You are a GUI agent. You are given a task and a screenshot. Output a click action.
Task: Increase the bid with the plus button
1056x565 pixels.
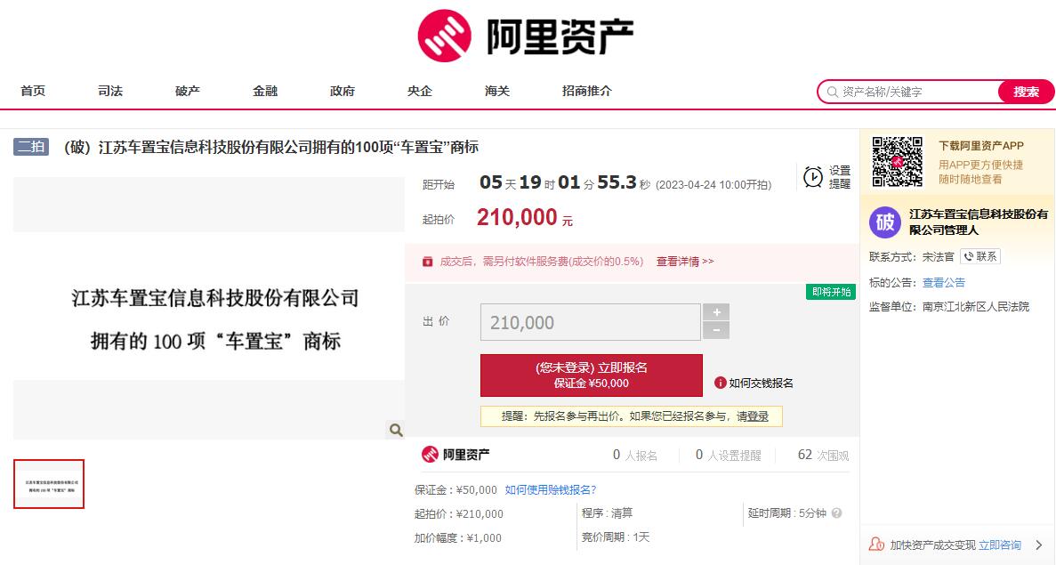[716, 311]
